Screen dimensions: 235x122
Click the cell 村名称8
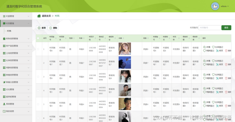tap(176, 49)
